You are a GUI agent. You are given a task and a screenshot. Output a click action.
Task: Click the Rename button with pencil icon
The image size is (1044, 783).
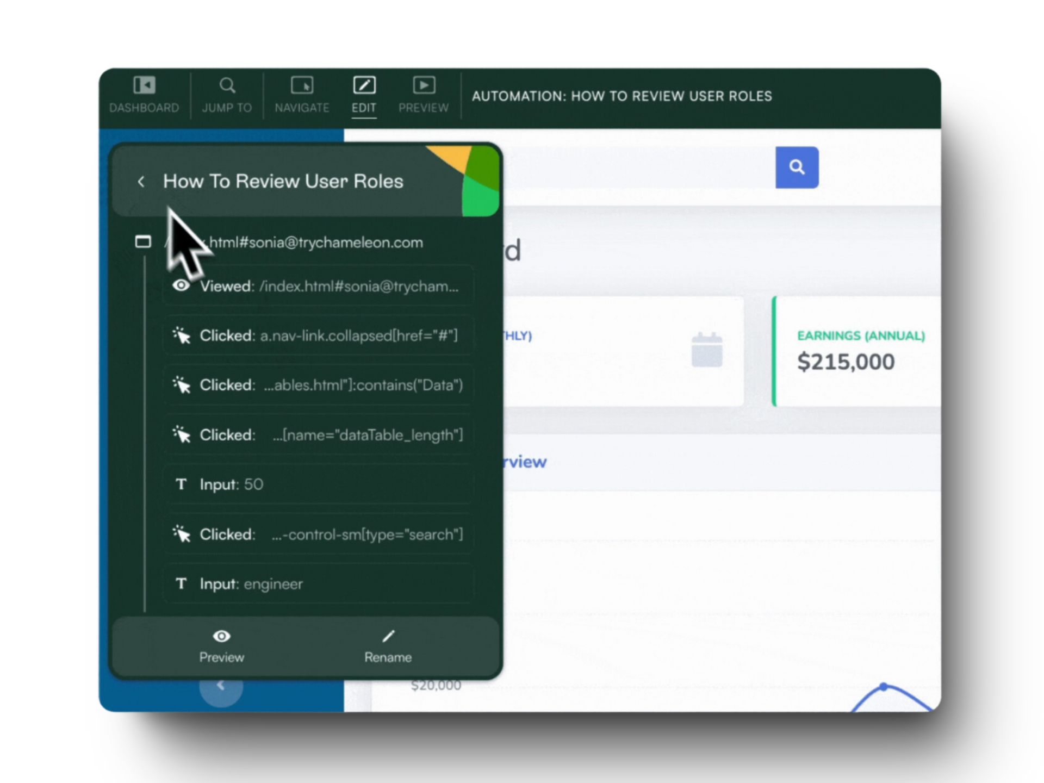[388, 647]
